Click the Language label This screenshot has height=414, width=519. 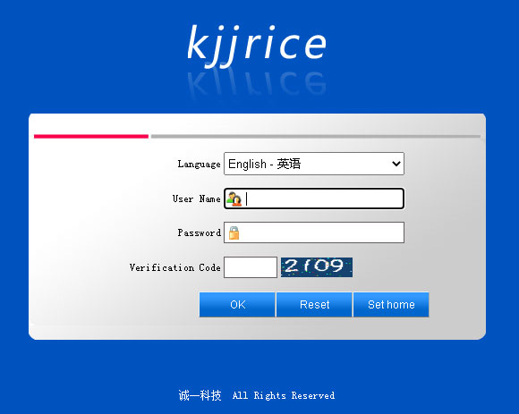pos(199,164)
